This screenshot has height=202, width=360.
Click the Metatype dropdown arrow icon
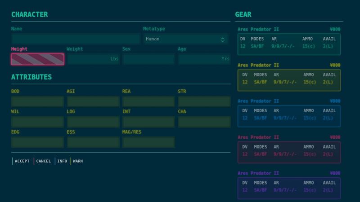(x=222, y=40)
